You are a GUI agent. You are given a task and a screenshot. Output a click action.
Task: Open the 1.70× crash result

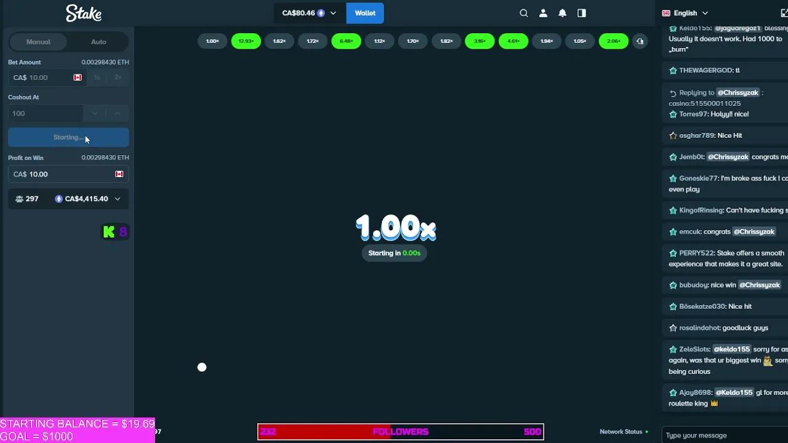413,41
